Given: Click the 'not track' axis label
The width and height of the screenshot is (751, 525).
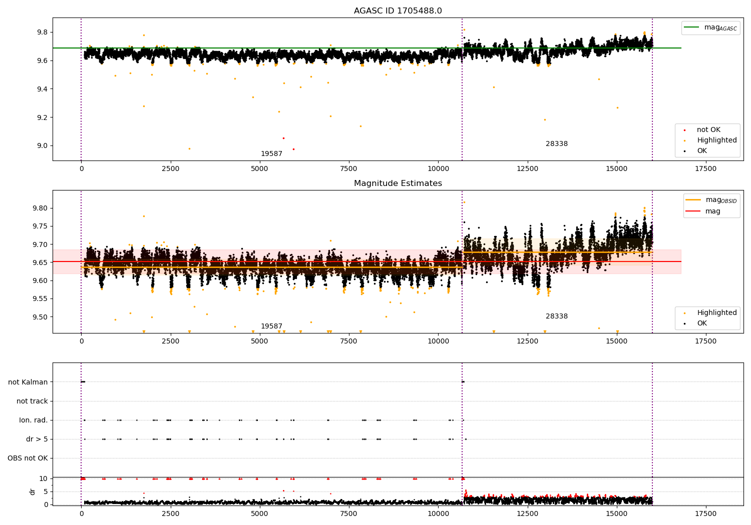Looking at the screenshot, I should (x=32, y=401).
